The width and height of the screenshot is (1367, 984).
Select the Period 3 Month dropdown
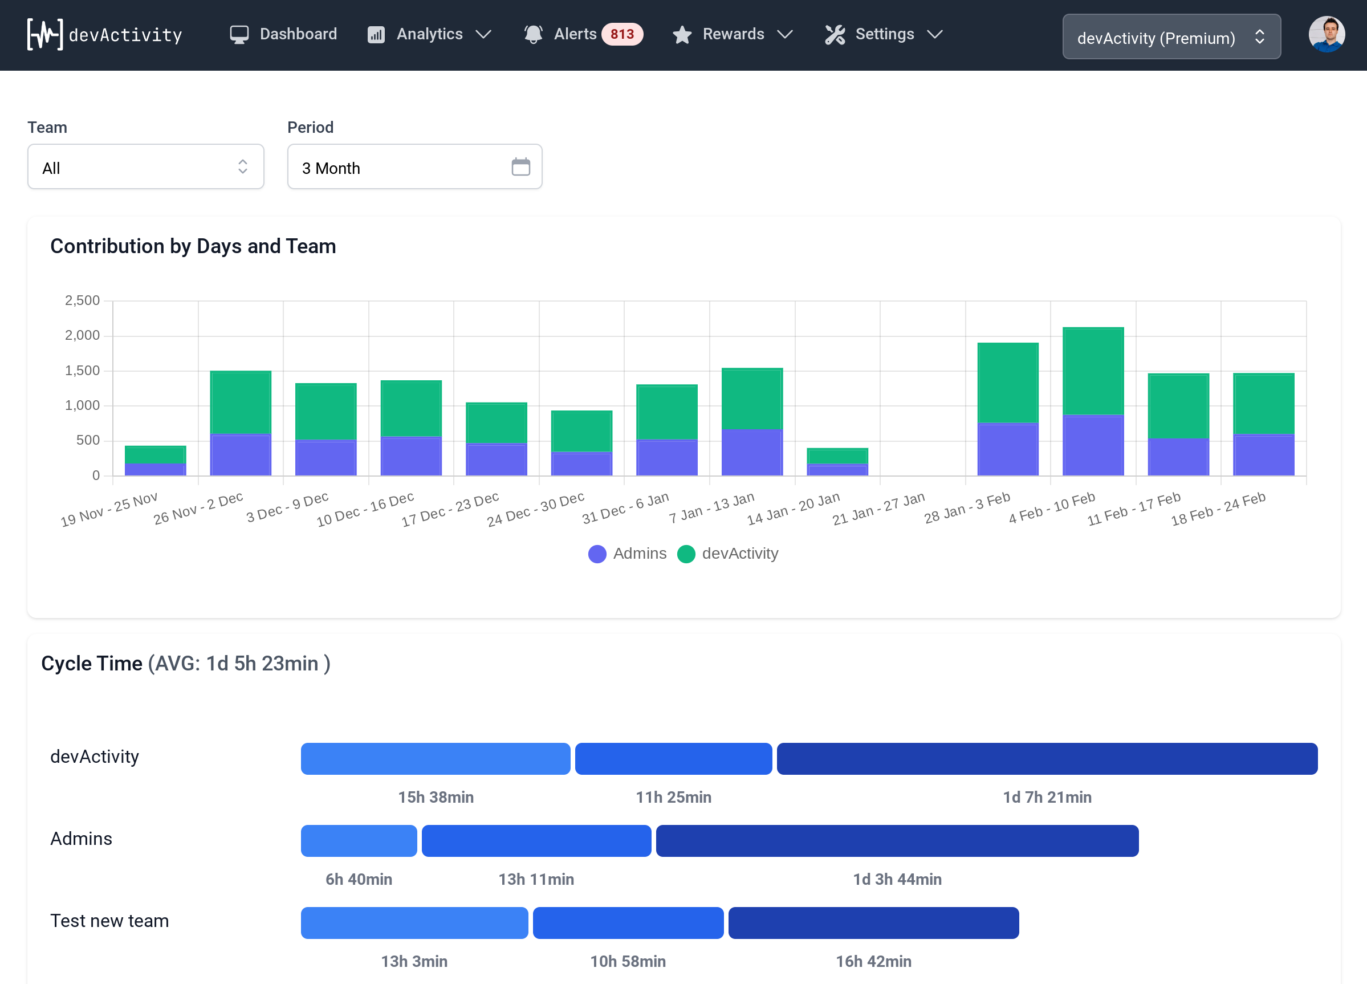(414, 166)
